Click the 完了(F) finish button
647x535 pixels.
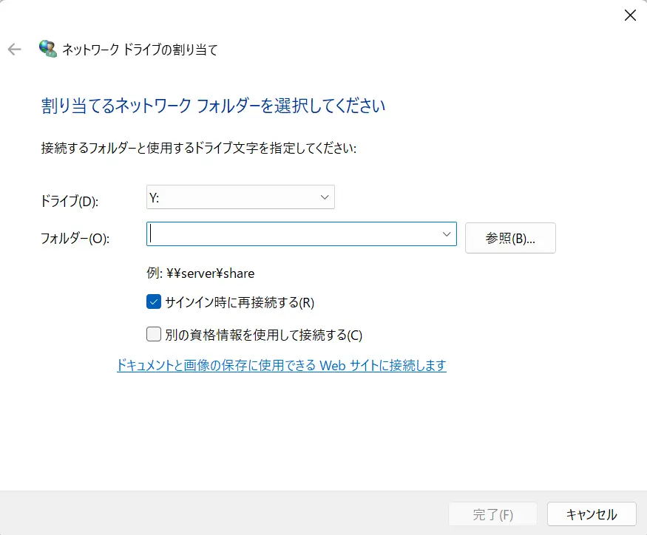pyautogui.click(x=492, y=514)
